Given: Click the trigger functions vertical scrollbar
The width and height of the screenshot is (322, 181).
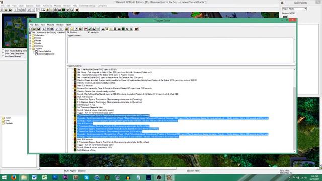Looking at the screenshot, I should pyautogui.click(x=294, y=111).
